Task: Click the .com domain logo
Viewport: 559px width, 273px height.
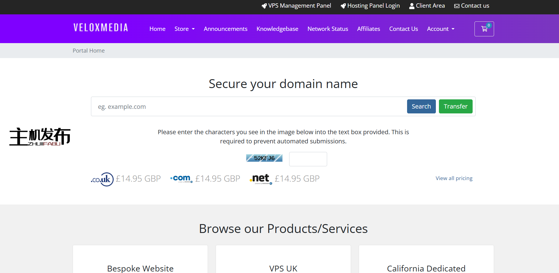Action: (x=181, y=179)
